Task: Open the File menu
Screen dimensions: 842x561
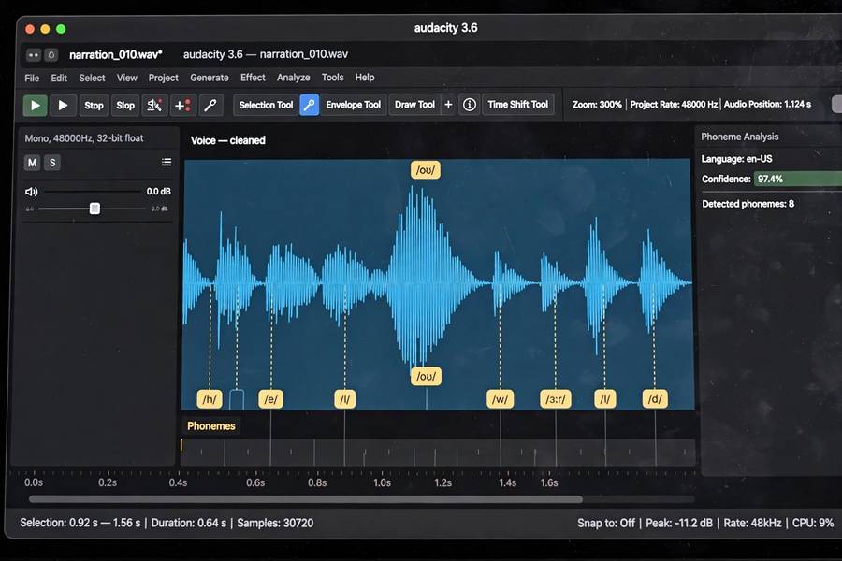Action: click(32, 78)
